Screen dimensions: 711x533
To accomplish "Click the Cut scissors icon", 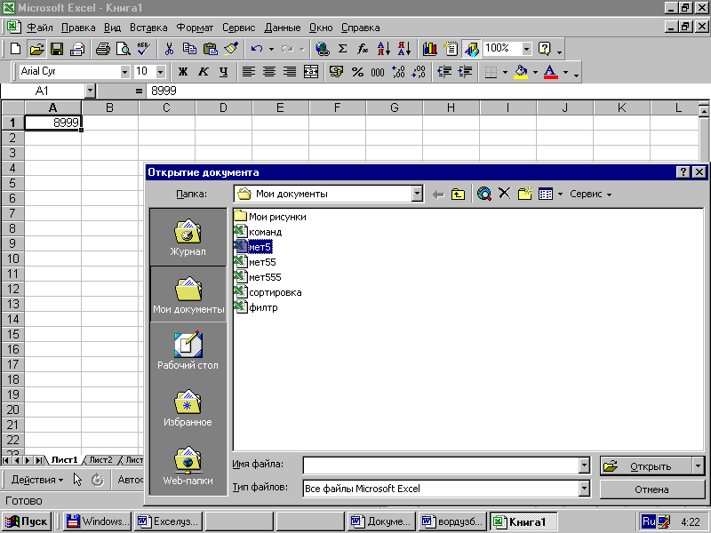I will point(169,49).
